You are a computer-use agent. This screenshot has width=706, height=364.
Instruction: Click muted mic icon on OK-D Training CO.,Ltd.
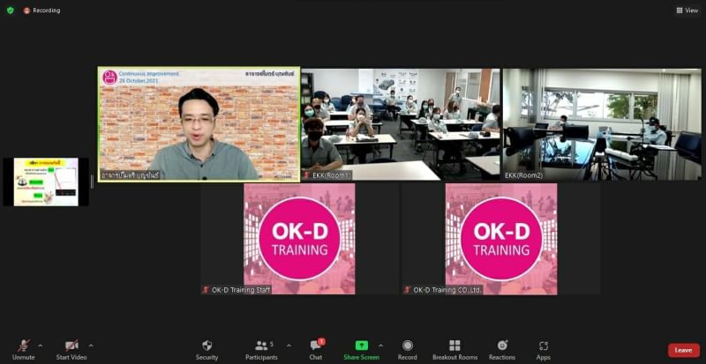pos(407,290)
